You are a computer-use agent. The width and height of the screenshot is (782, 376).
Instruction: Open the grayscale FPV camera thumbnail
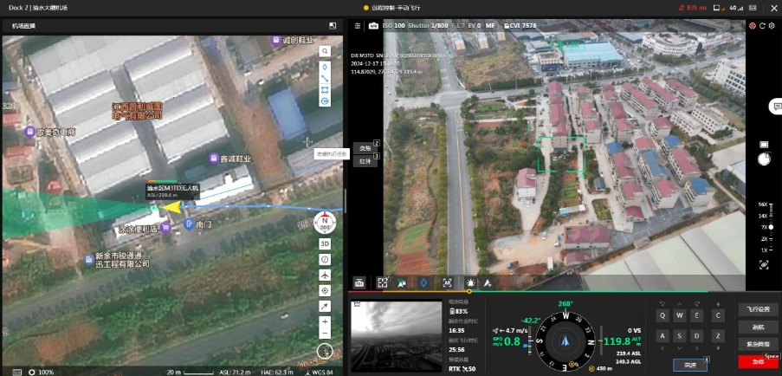(x=397, y=335)
